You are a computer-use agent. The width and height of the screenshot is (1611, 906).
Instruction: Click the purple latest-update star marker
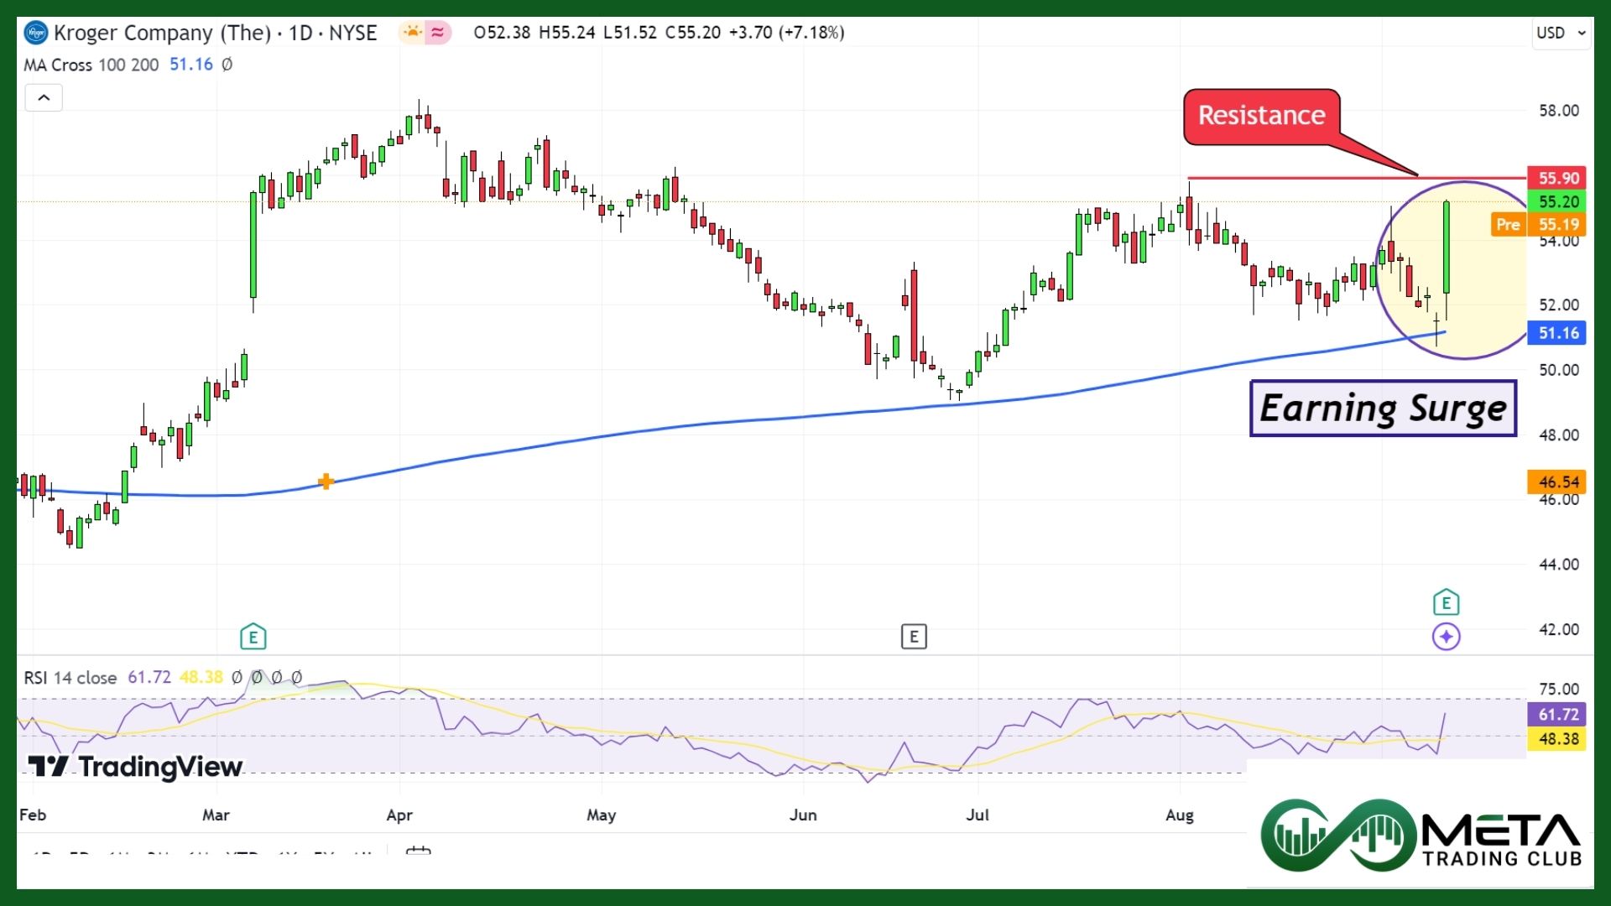(1446, 637)
